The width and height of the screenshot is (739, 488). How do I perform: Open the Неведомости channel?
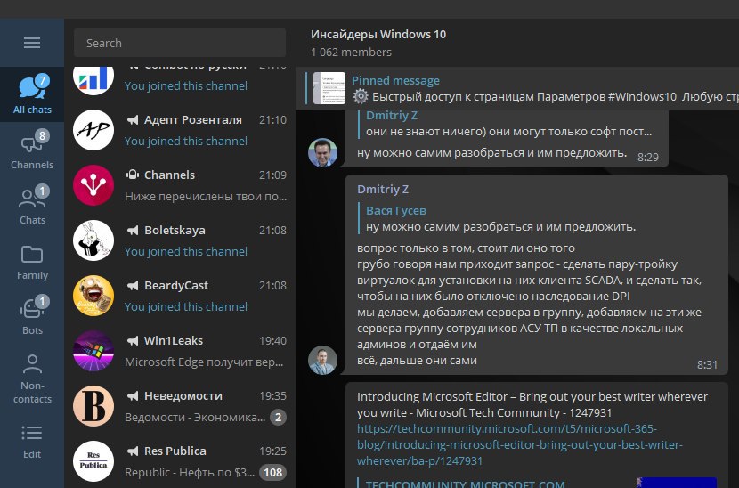tap(180, 406)
